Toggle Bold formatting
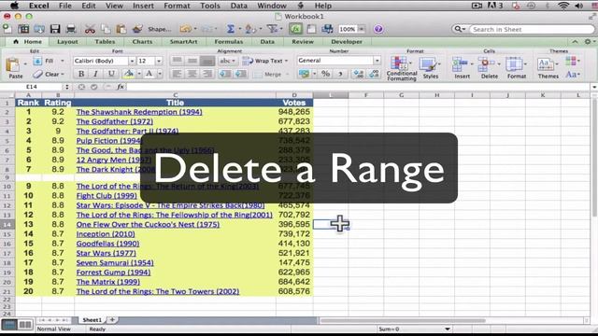Viewport: 598px width, 336px height. pyautogui.click(x=81, y=74)
